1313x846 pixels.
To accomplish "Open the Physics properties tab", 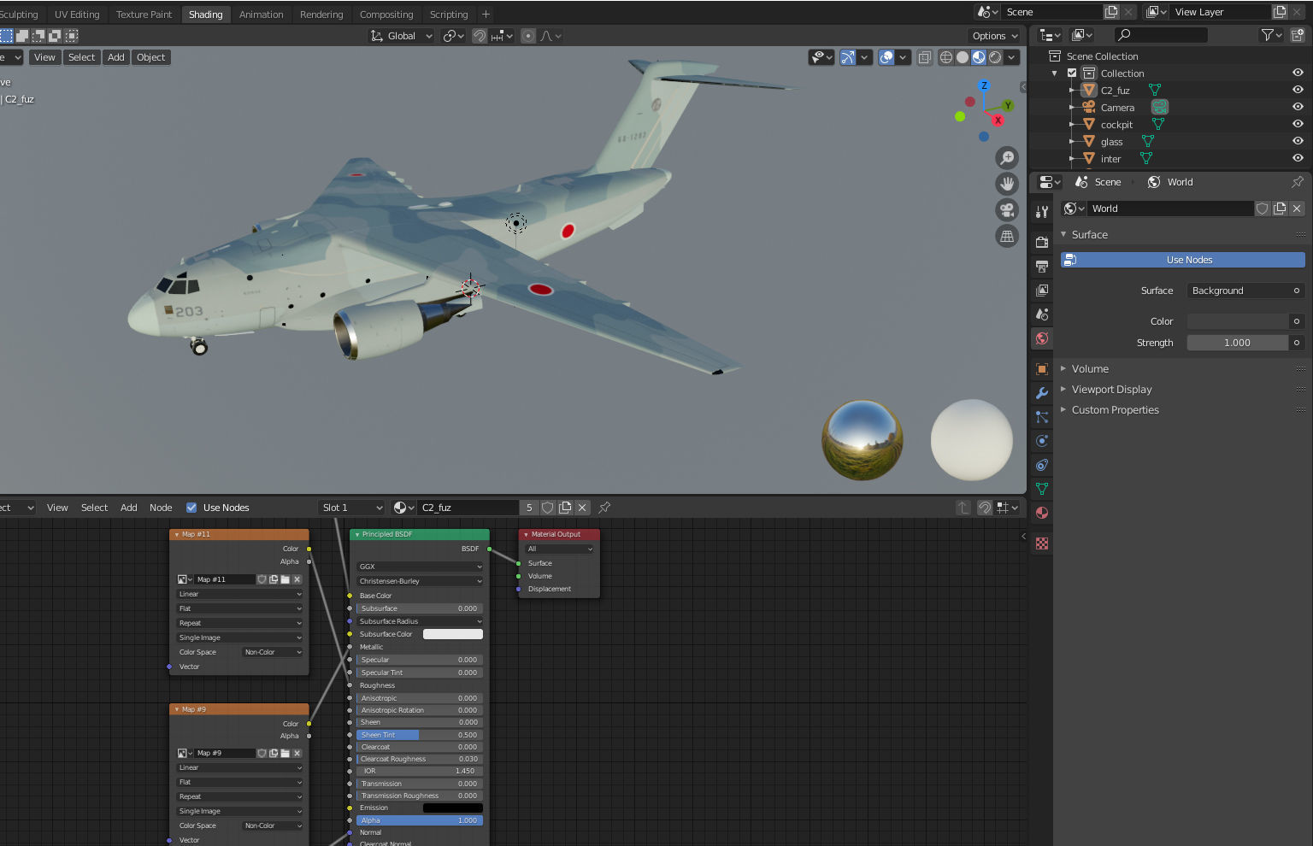I will 1041,441.
